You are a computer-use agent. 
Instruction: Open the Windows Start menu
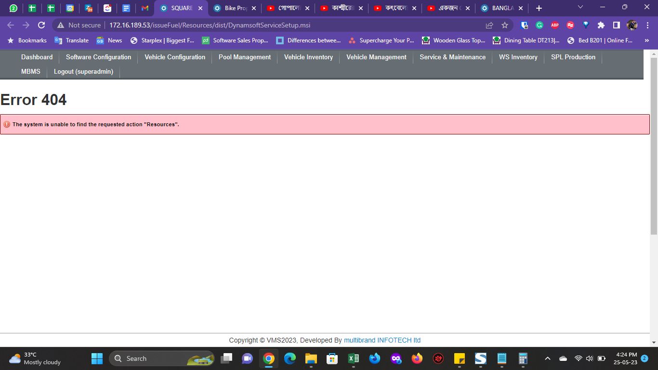click(97, 358)
